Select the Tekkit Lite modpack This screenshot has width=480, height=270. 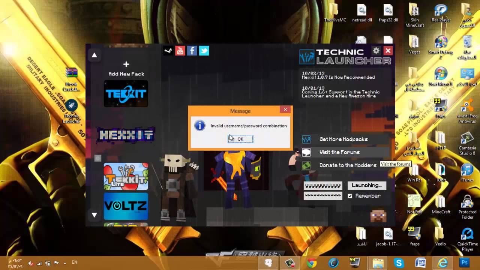click(126, 176)
